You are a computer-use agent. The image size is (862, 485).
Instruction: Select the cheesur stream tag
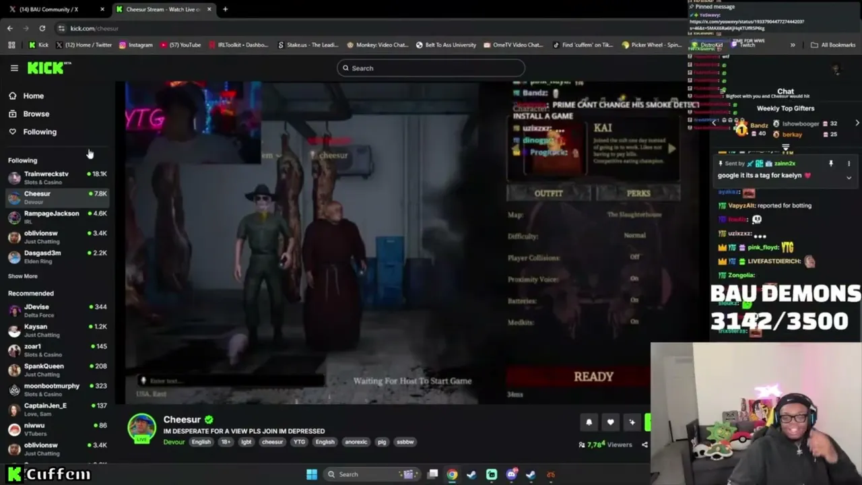click(272, 442)
